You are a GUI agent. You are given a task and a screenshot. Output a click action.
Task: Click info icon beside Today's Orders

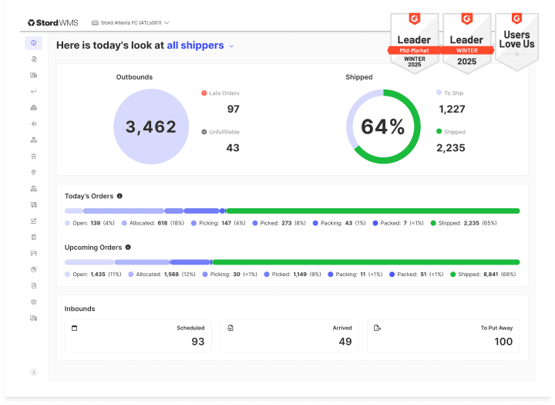[x=119, y=197]
